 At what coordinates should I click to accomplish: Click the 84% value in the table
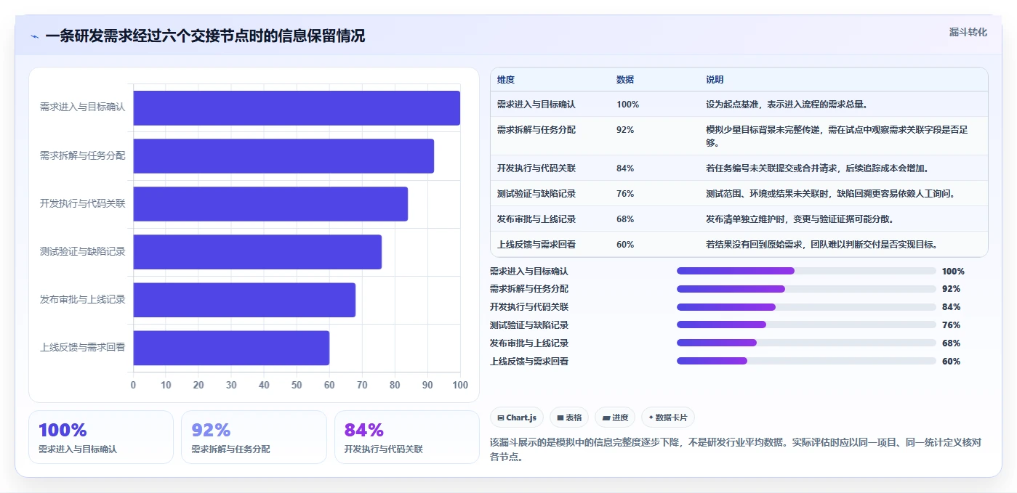coord(625,168)
